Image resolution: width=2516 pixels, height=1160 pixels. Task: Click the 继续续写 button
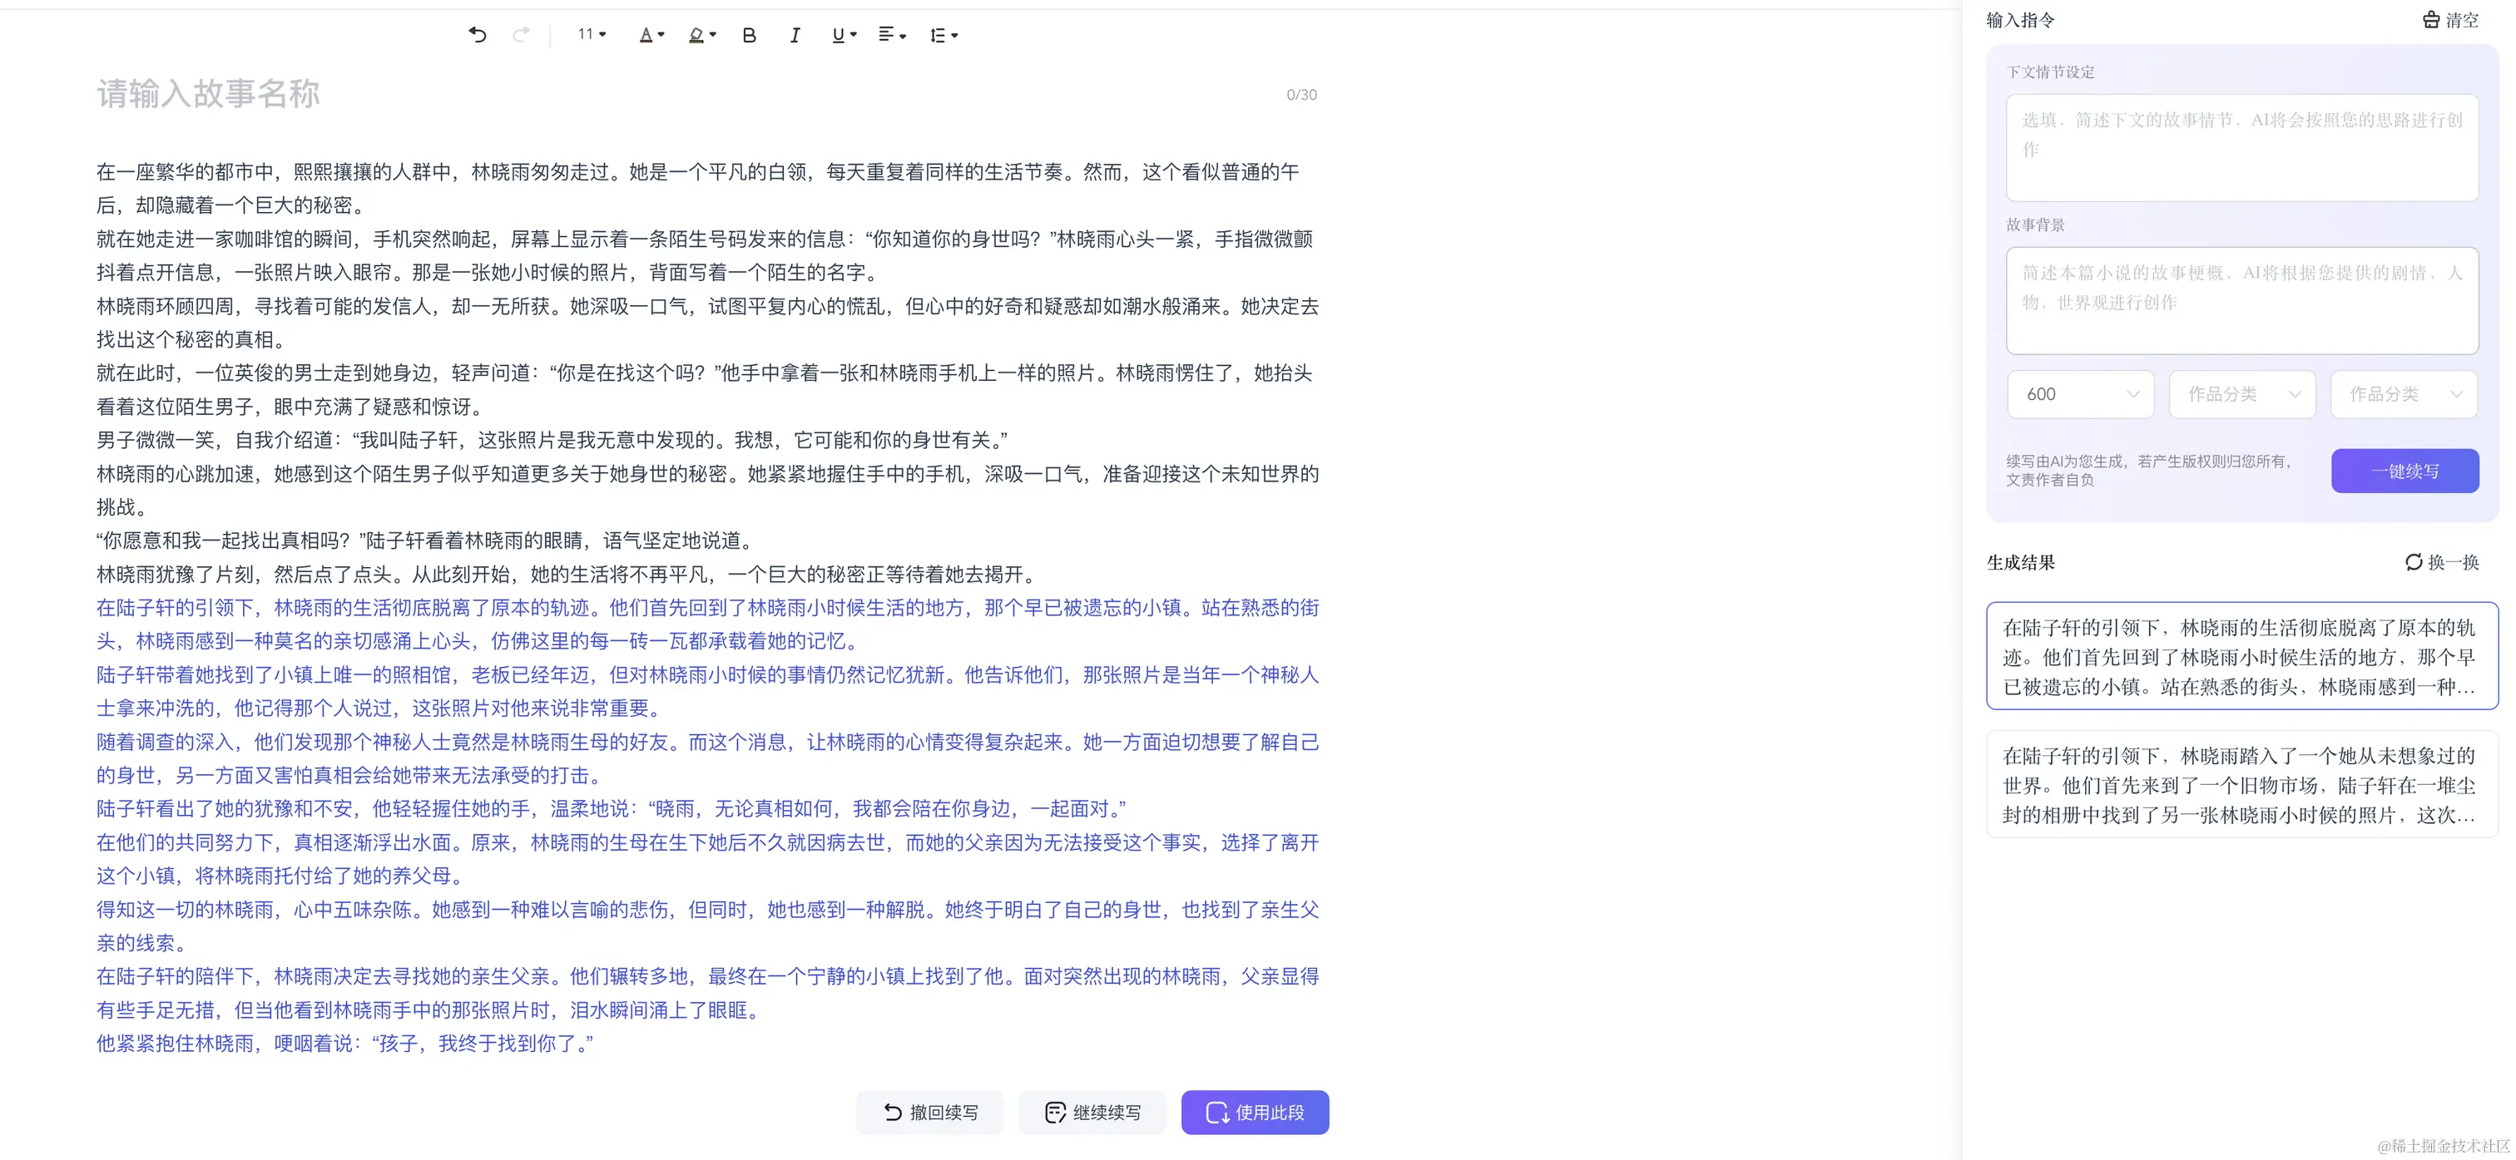(1092, 1111)
